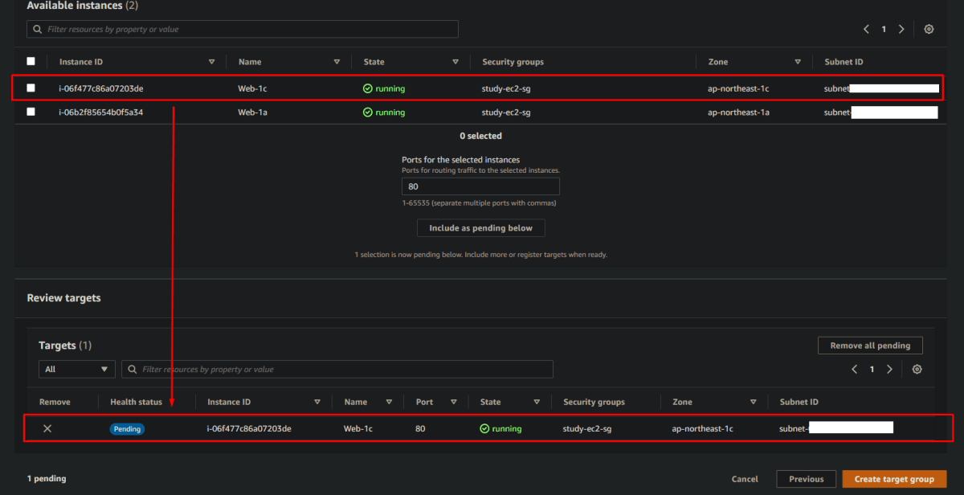Click running state of Web-1a row
Screen dimensions: 964x495
[x=384, y=112]
